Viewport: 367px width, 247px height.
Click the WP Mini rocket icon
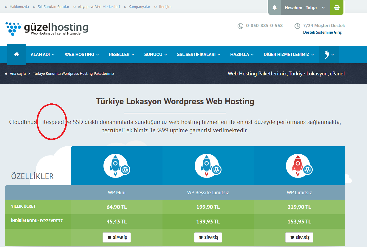(x=117, y=166)
